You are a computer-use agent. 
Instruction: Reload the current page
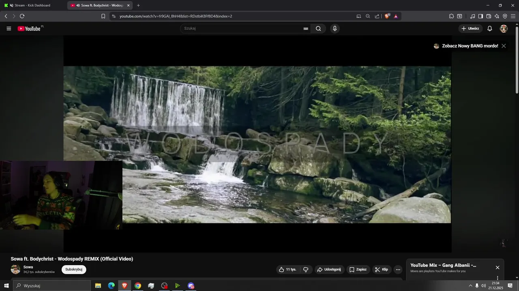[x=22, y=16]
